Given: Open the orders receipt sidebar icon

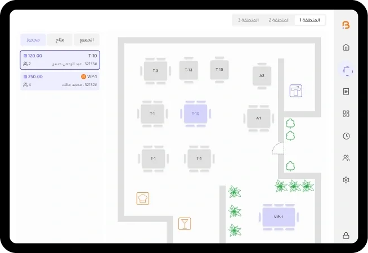Looking at the screenshot, I should pos(346,91).
